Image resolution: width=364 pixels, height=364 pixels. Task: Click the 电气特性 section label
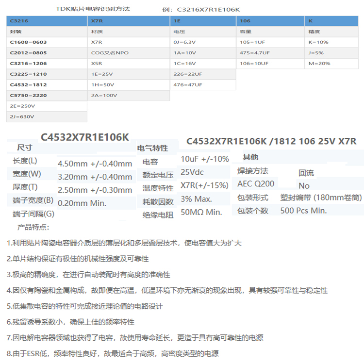click(x=152, y=148)
